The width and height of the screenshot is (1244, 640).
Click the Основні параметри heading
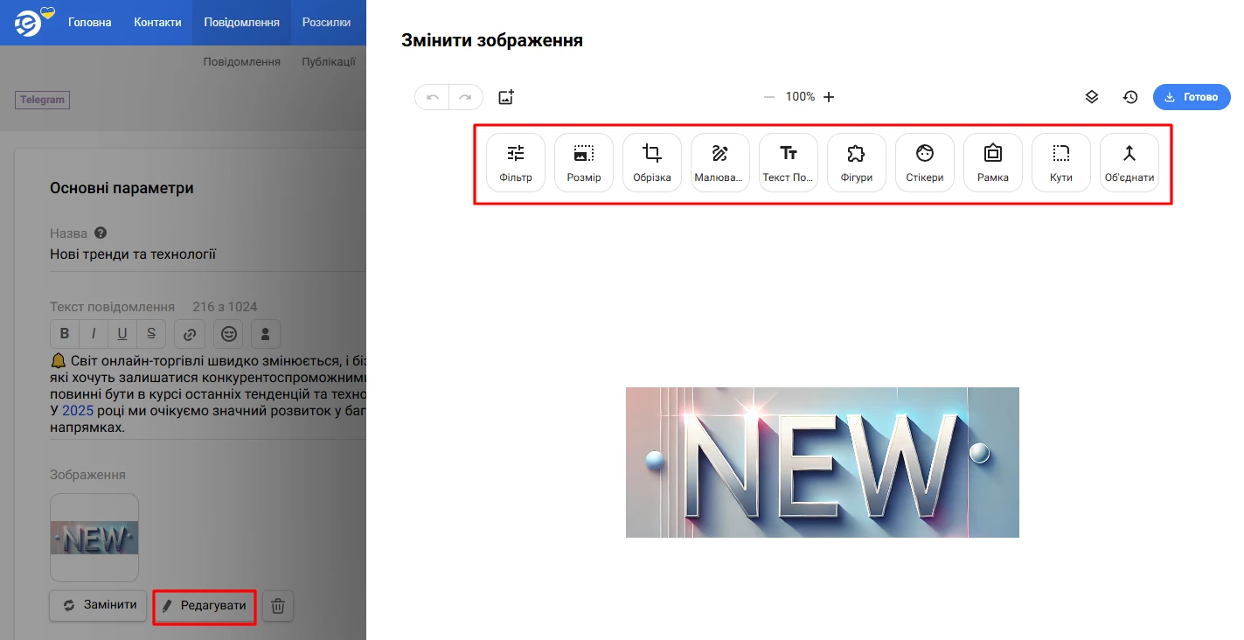[x=122, y=188]
